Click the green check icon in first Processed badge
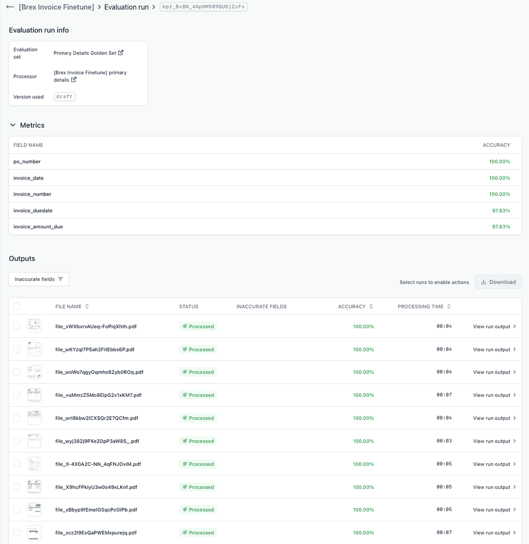This screenshot has height=544, width=529. coord(186,326)
